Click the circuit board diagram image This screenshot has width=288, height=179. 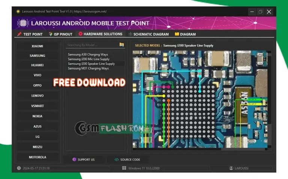[200, 99]
